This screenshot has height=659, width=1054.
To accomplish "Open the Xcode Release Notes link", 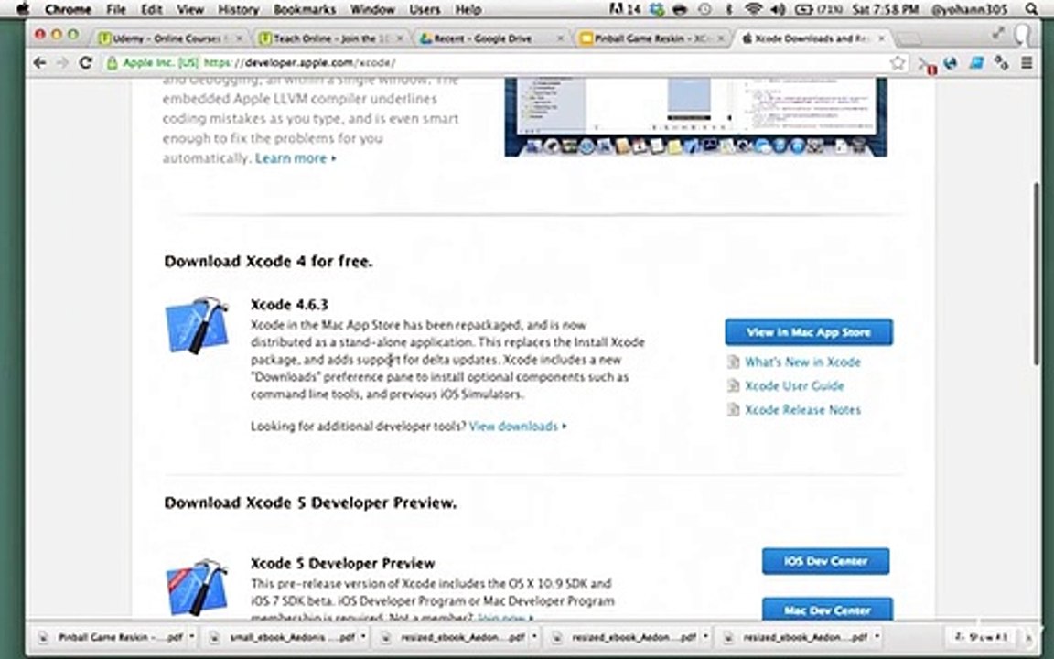I will 802,409.
